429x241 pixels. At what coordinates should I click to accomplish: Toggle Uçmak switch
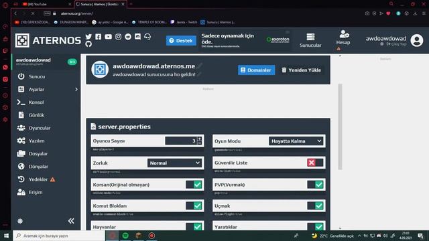click(315, 206)
